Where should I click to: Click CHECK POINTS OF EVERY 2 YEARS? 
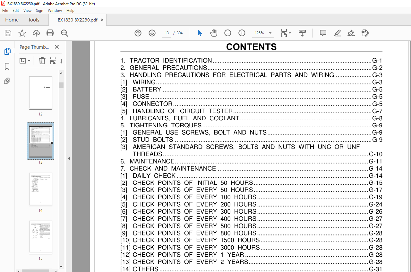[251, 262]
